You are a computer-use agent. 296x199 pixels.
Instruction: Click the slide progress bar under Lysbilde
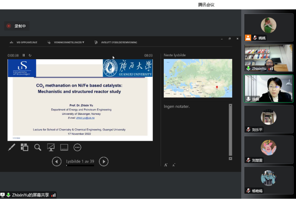point(80,166)
